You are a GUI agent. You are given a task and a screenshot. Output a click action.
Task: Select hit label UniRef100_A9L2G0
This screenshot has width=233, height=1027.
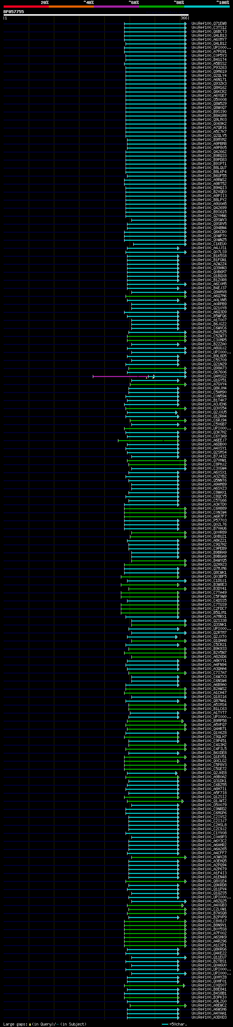point(209,1001)
